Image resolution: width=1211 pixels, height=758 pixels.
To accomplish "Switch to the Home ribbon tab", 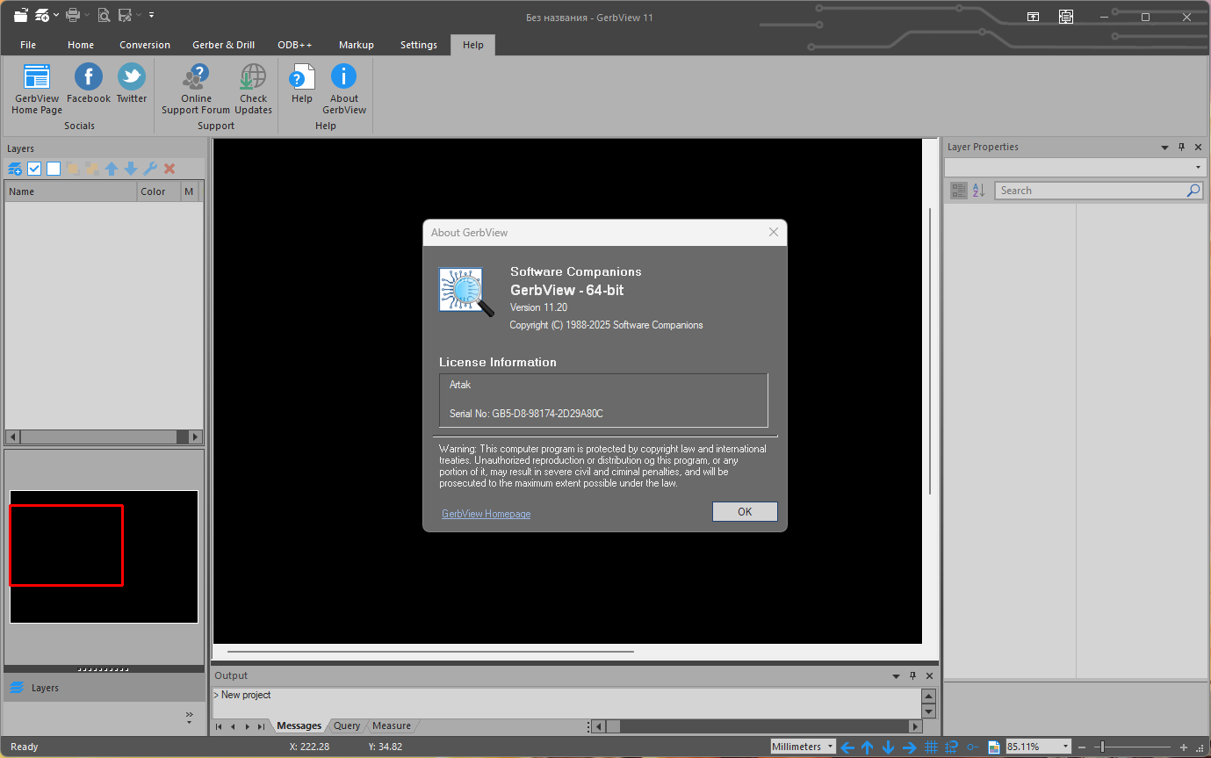I will [x=81, y=45].
